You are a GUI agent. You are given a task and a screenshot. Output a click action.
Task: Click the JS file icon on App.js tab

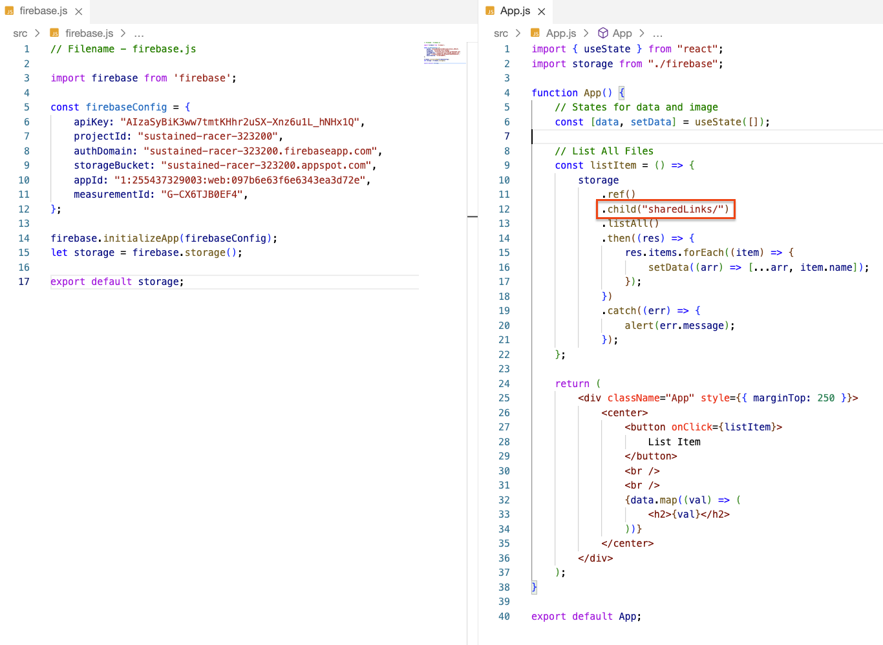coord(490,11)
